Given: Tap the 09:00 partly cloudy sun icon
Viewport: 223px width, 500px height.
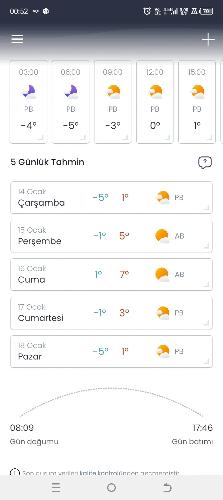Looking at the screenshot, I should [x=113, y=92].
